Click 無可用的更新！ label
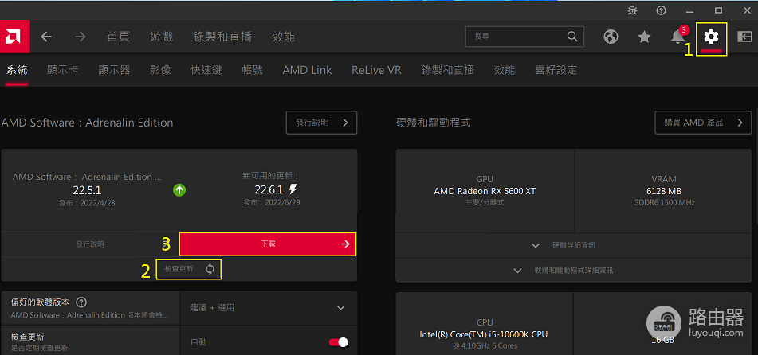 click(x=271, y=176)
